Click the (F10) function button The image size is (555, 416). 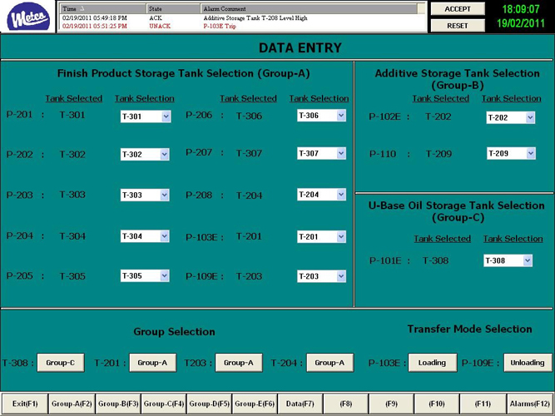(x=437, y=404)
